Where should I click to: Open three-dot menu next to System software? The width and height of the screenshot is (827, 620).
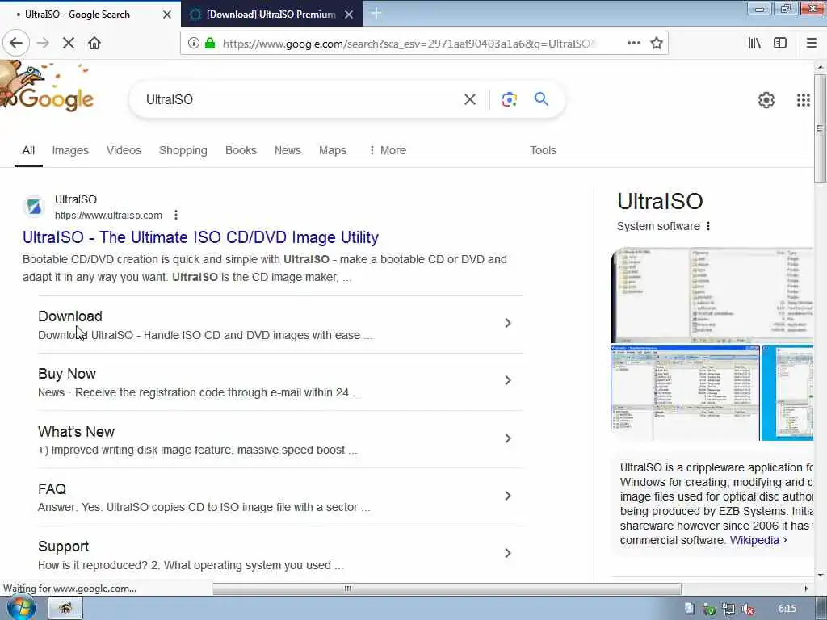707,226
